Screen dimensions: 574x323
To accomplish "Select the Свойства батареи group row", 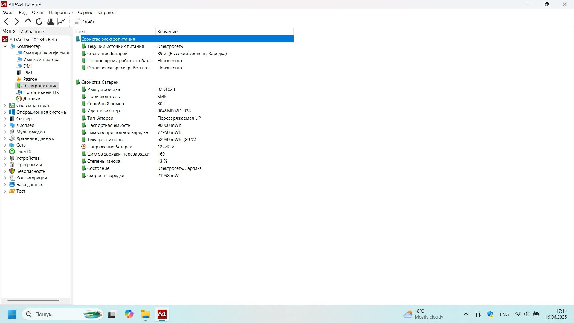I will pyautogui.click(x=184, y=82).
